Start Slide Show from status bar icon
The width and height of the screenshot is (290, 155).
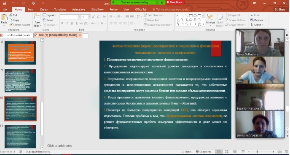point(243,152)
